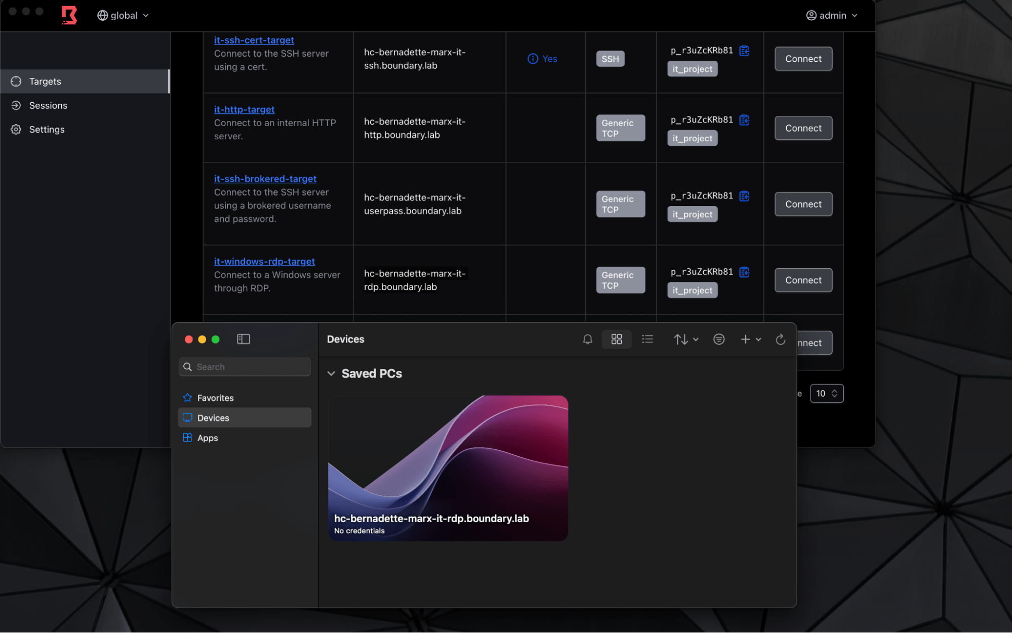Open the add PC plus dropdown
1012x633 pixels.
tap(750, 339)
